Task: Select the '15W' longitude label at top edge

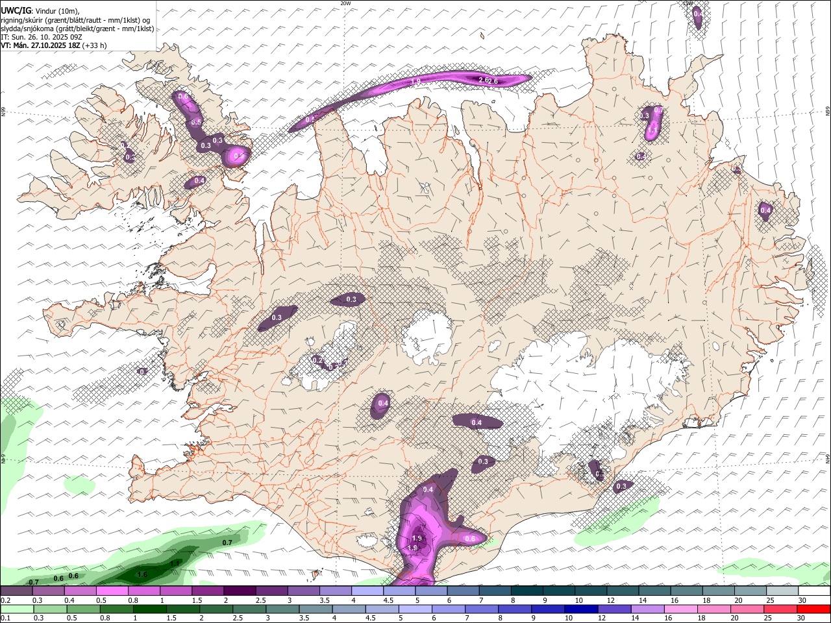Action: pos(688,3)
